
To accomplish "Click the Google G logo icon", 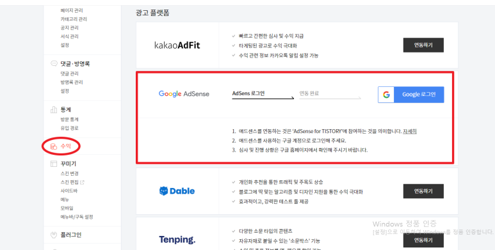I will (386, 95).
